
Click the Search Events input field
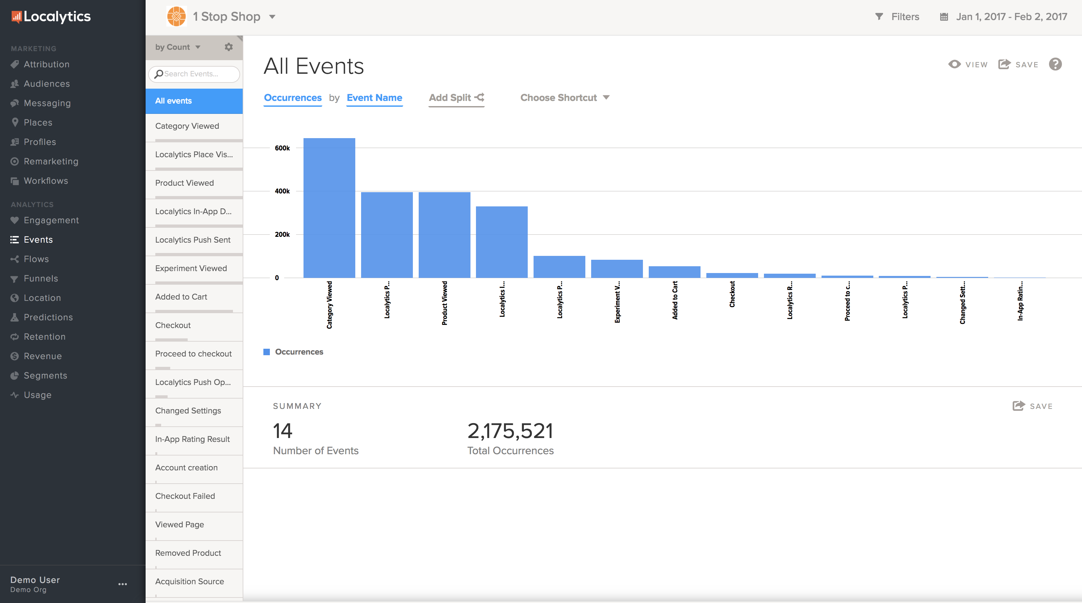(194, 74)
